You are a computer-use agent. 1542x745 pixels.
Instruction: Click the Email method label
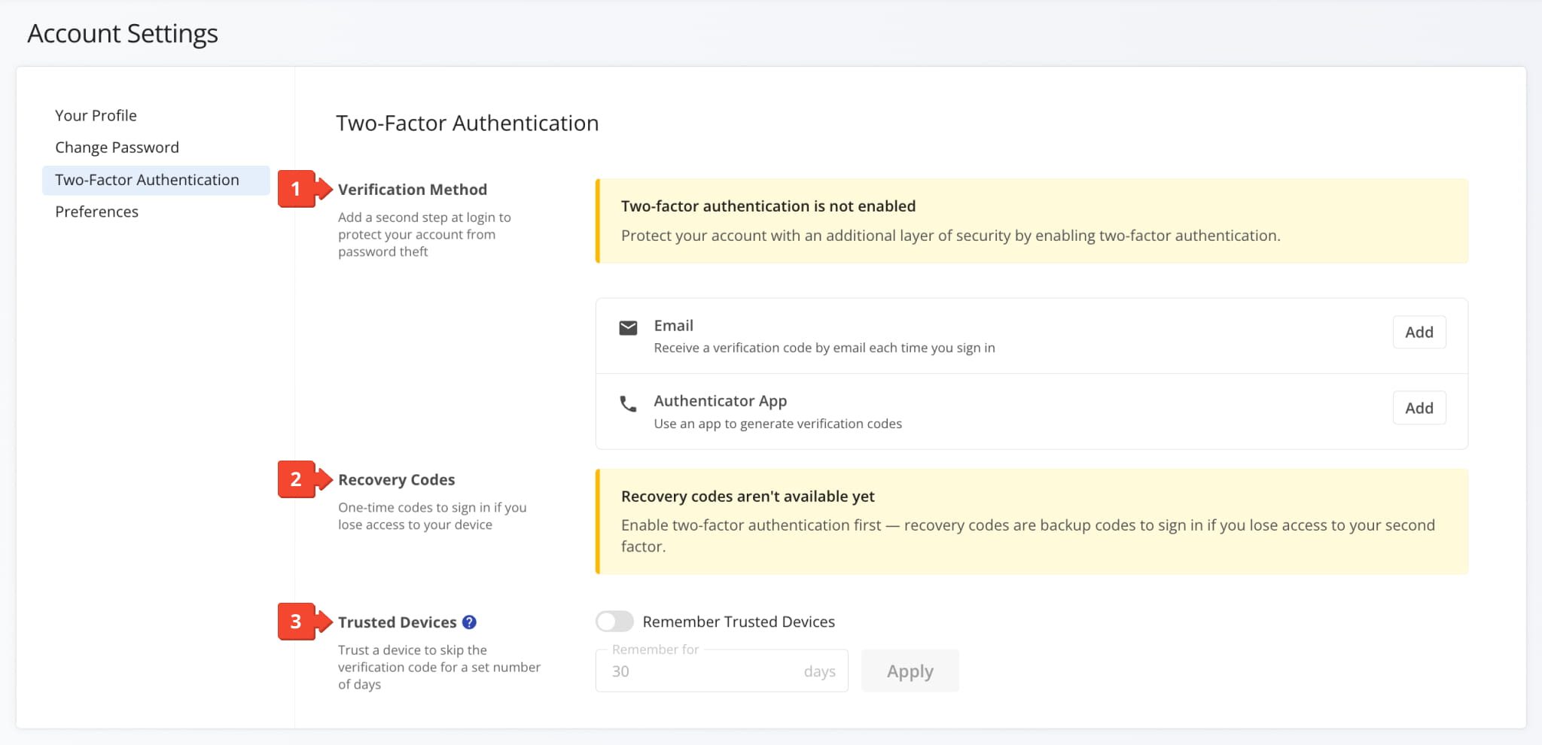(x=673, y=325)
